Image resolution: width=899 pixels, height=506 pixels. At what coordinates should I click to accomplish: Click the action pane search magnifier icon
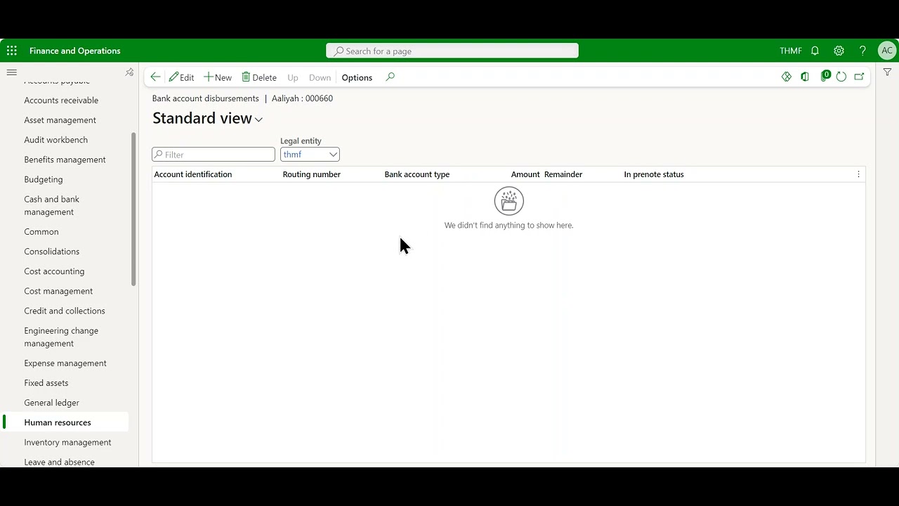pyautogui.click(x=391, y=77)
